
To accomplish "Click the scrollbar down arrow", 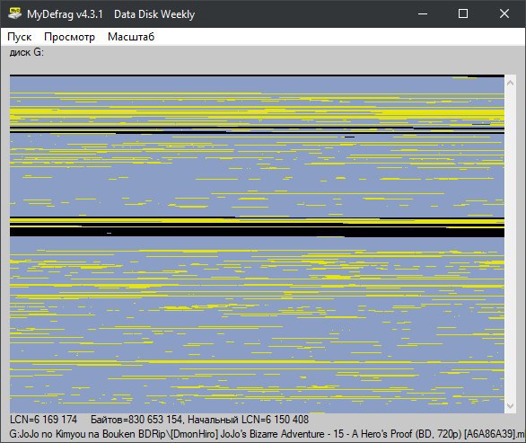I will click(510, 406).
